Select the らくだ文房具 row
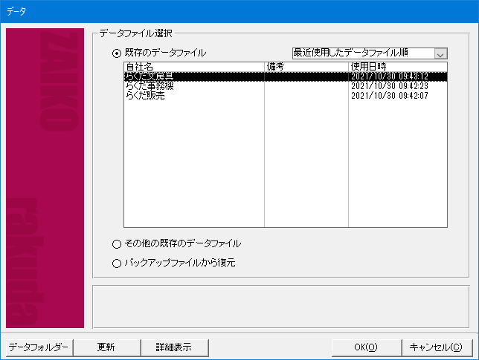479x360 pixels. pyautogui.click(x=286, y=76)
